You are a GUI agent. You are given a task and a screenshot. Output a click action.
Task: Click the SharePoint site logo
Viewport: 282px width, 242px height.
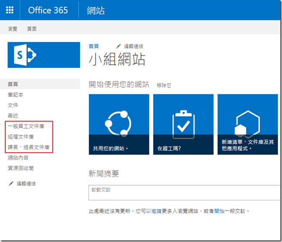pos(44,55)
